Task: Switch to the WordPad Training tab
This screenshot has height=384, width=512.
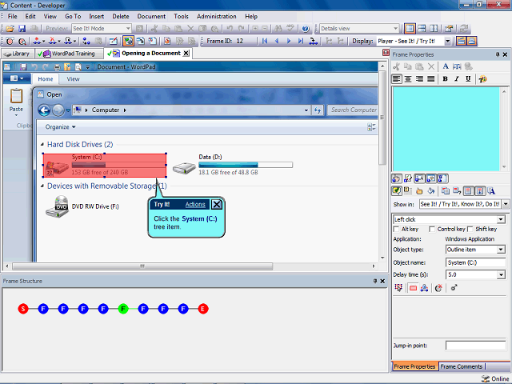Action: (x=69, y=54)
